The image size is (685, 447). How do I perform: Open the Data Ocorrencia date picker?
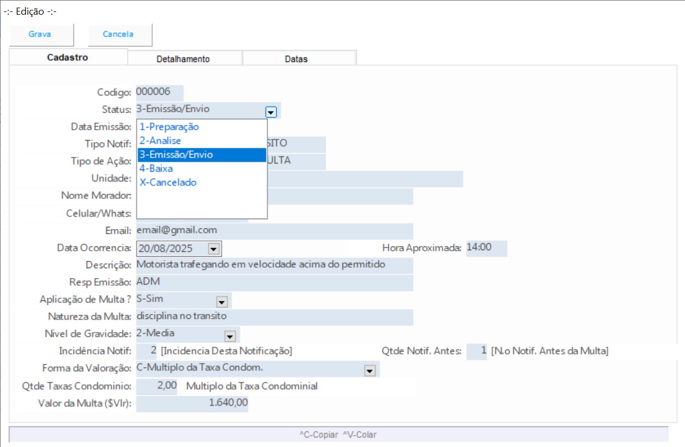tap(214, 249)
